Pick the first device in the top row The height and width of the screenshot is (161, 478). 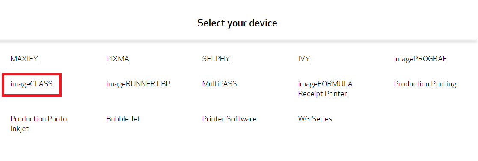[x=24, y=59]
